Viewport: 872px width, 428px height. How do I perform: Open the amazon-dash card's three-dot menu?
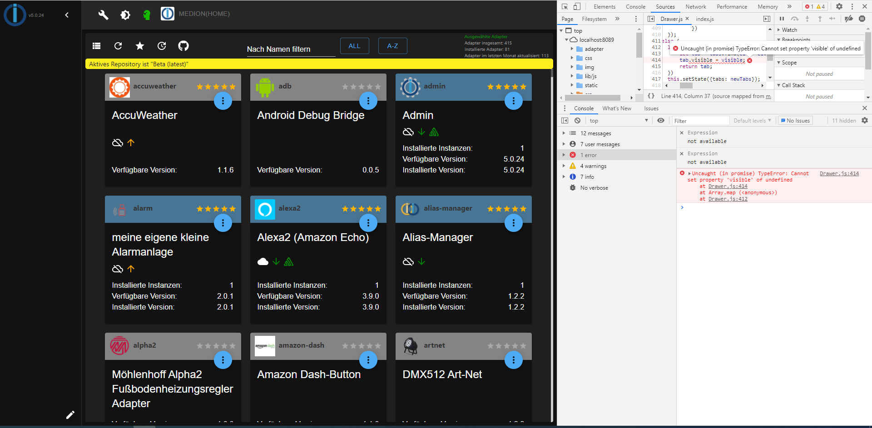point(368,360)
